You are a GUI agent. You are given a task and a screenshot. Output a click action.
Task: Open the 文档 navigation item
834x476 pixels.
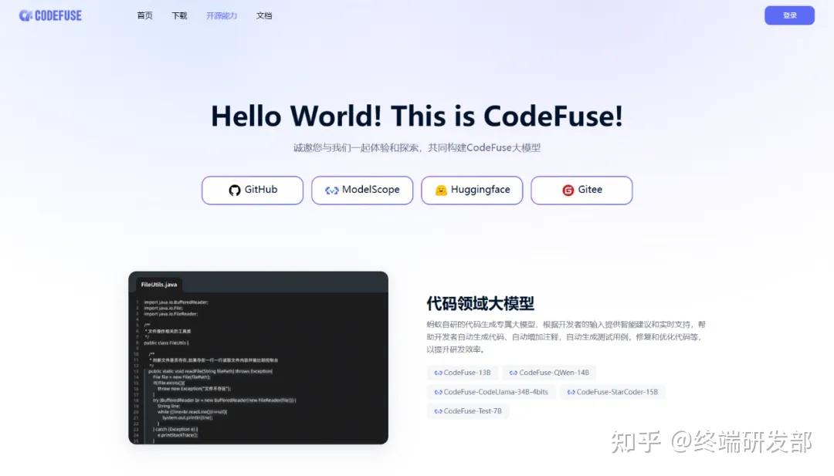click(264, 15)
